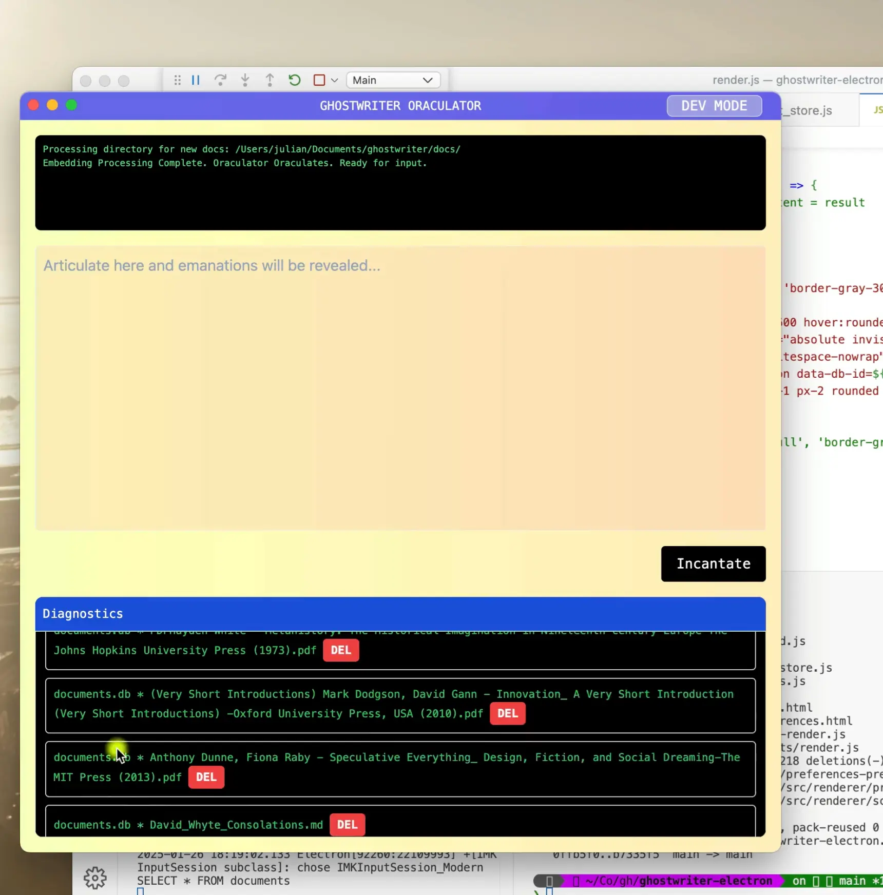Click the output log console area
This screenshot has height=895, width=883.
click(x=400, y=183)
